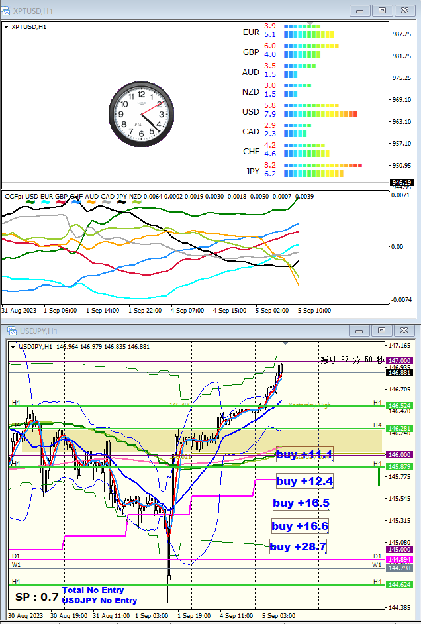421x624 pixels.
Task: Click the 146.000 purple level tag
Action: point(399,455)
